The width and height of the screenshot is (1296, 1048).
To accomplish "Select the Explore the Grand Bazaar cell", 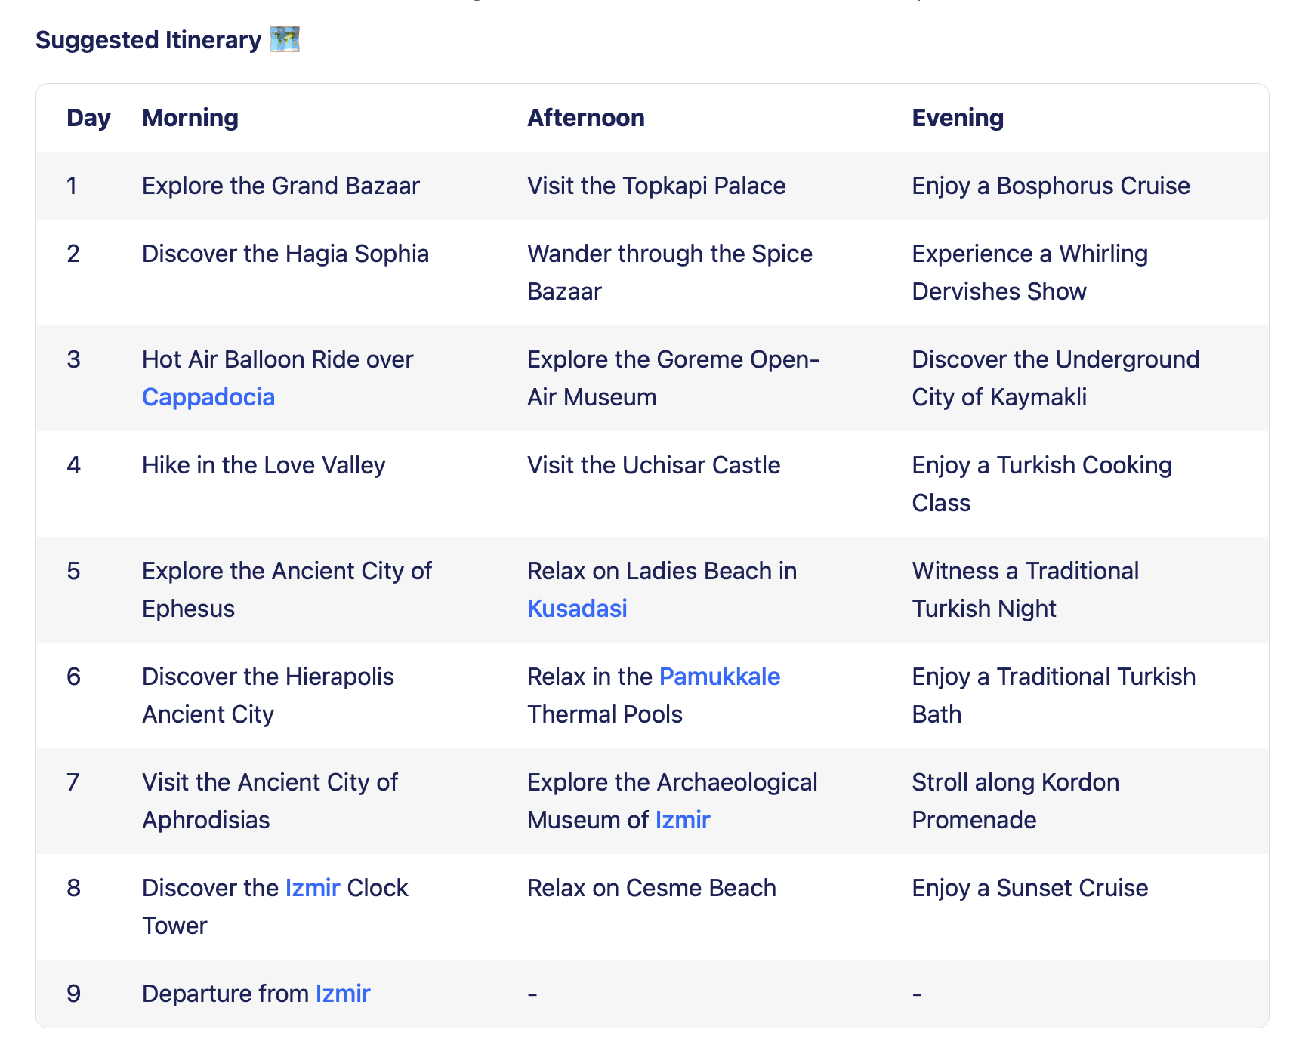I will pyautogui.click(x=280, y=186).
